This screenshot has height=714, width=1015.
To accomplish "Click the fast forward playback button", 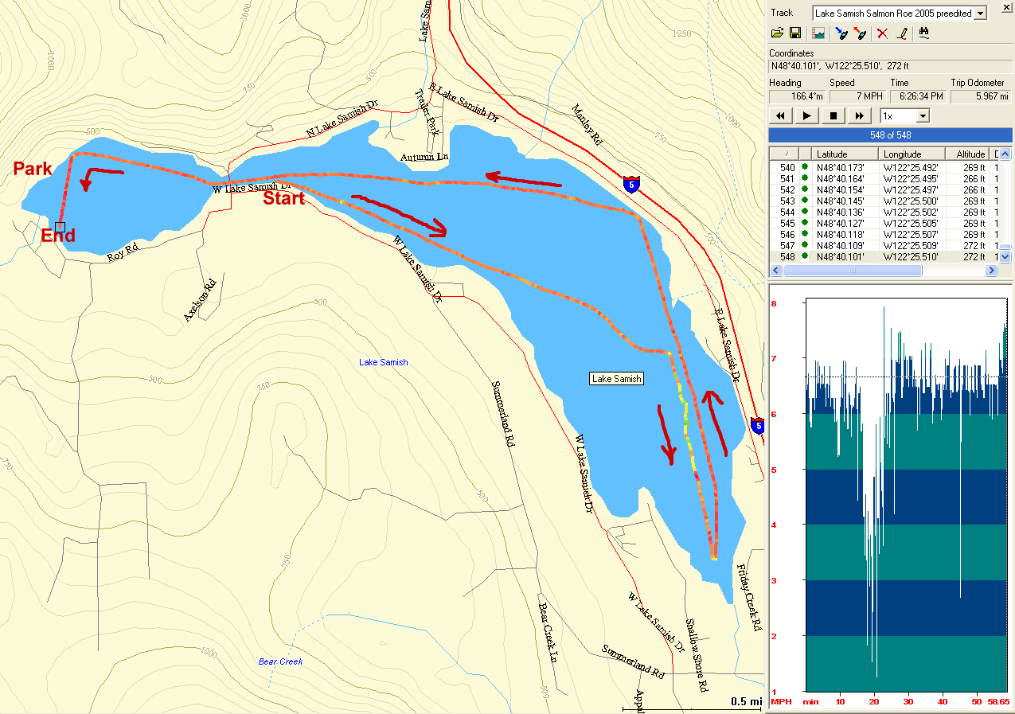I will pos(859,116).
